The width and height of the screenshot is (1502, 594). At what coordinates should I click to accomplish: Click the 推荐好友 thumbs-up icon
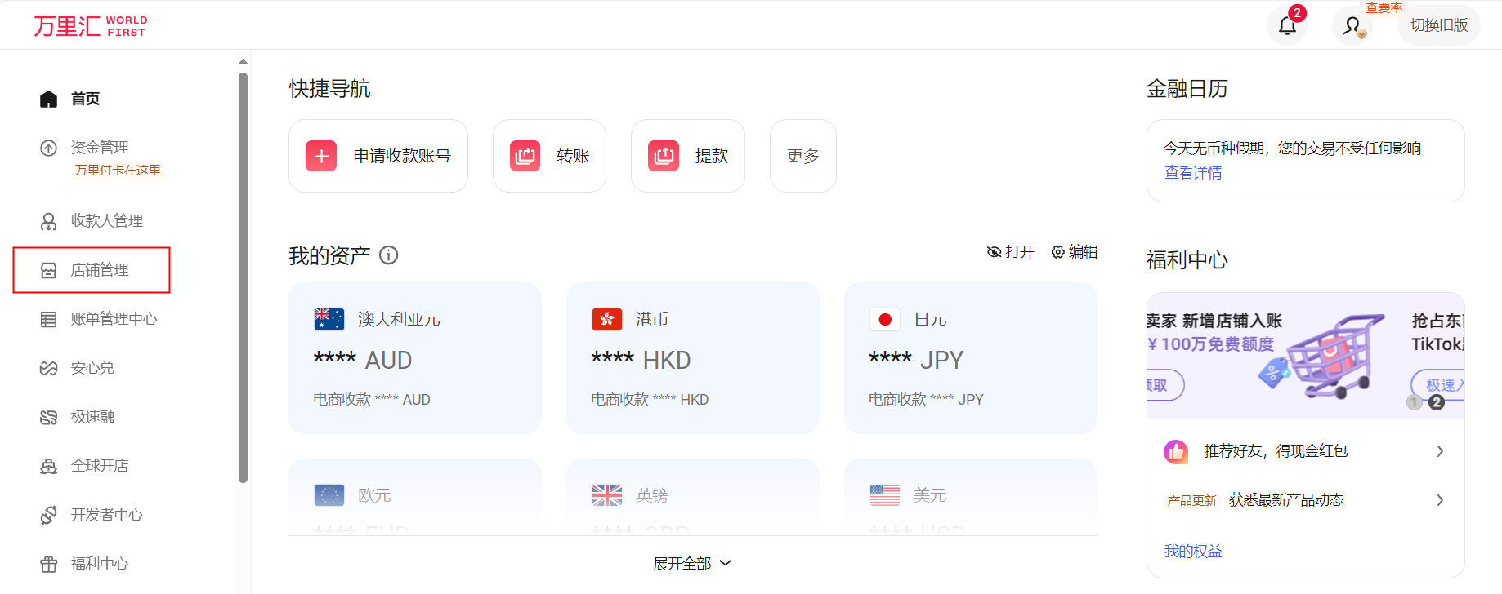1176,451
